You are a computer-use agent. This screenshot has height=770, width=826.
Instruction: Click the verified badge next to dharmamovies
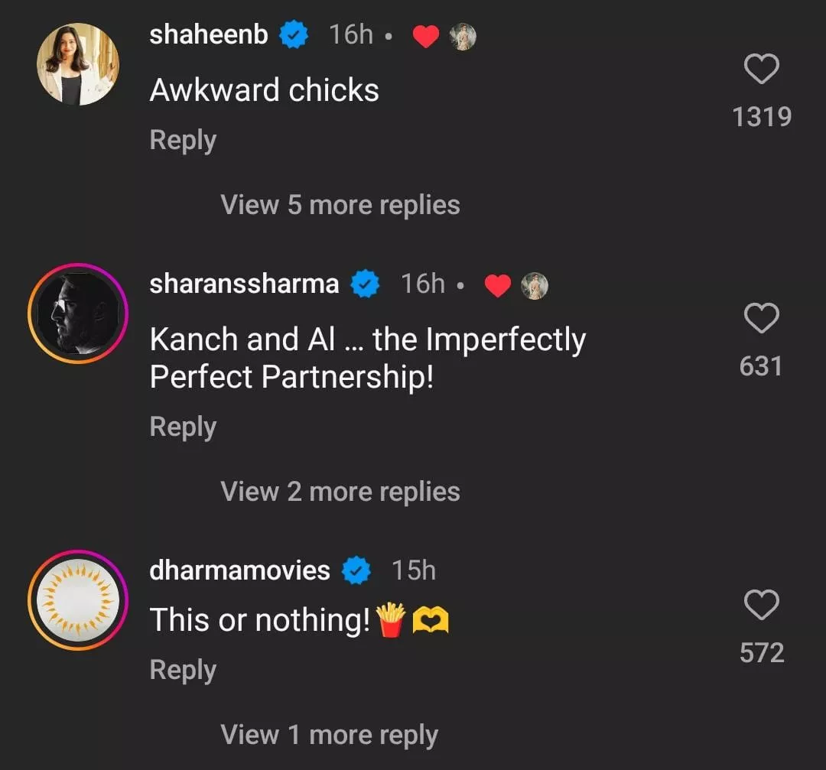(356, 570)
